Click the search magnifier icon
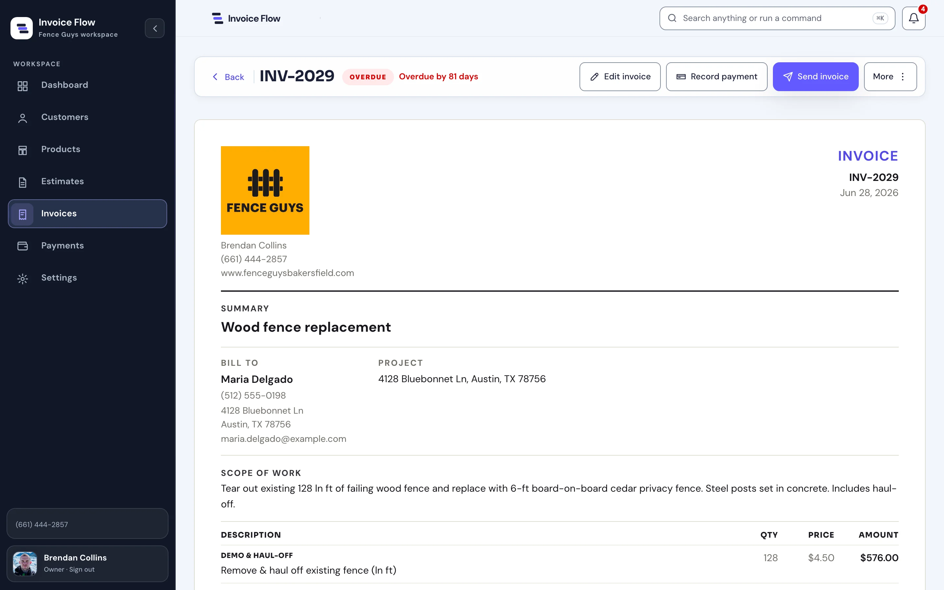The image size is (944, 590). point(672,18)
